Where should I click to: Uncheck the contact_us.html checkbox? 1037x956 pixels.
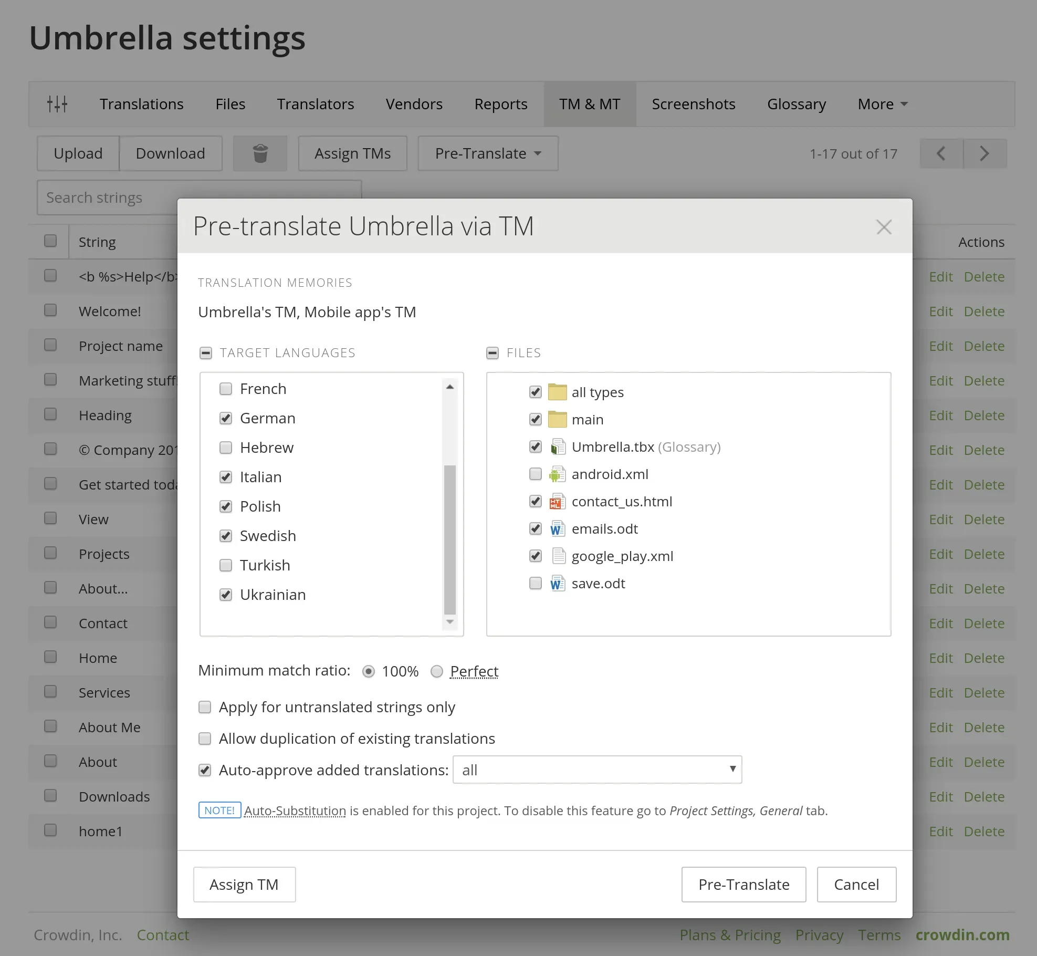pyautogui.click(x=536, y=501)
